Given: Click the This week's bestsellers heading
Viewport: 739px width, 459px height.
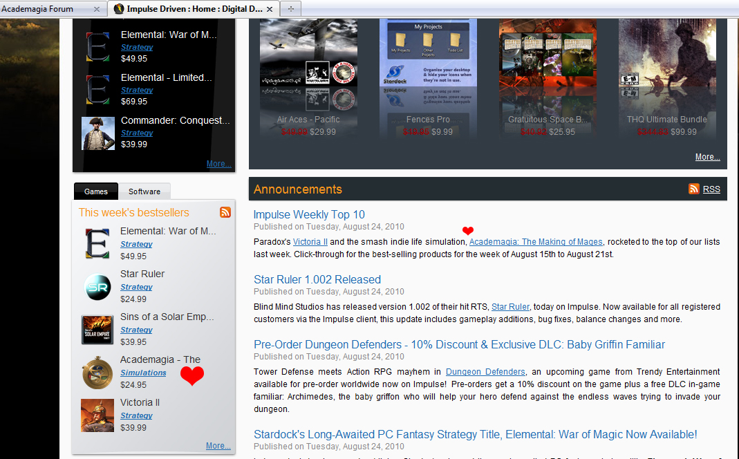Looking at the screenshot, I should click(x=134, y=212).
